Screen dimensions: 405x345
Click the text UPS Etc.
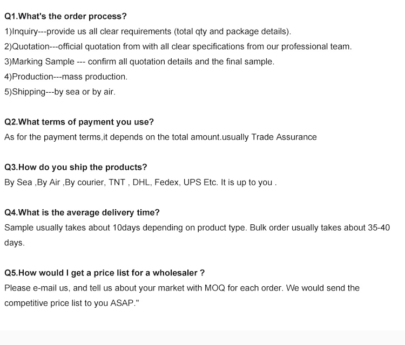(200, 182)
